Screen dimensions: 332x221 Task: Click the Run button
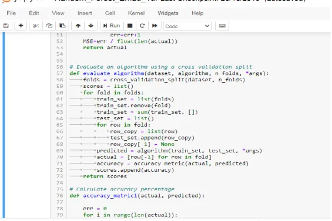point(112,26)
